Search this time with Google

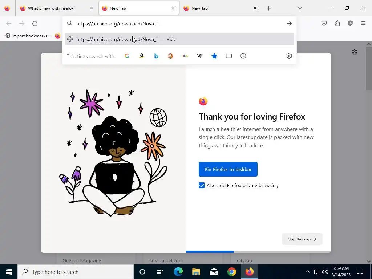tap(127, 56)
